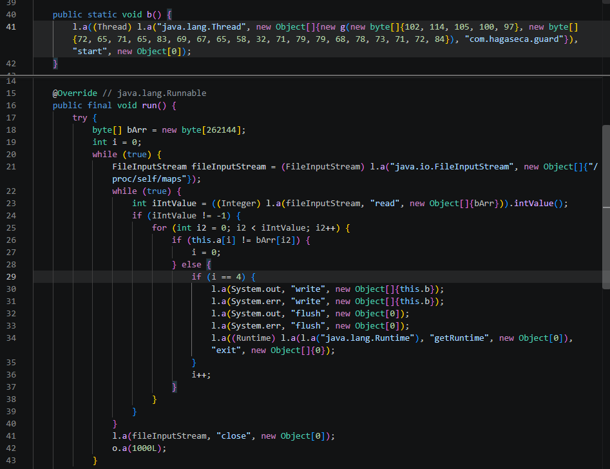Screen dimensions: 610x469
Task: Click the "start" string in upper pane
Action: click(x=90, y=52)
